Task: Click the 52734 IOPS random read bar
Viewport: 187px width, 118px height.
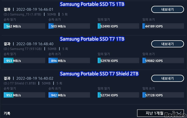Action: [x=118, y=95]
